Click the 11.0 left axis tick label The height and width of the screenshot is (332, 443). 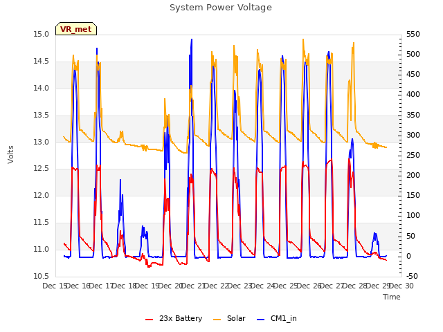coord(42,249)
